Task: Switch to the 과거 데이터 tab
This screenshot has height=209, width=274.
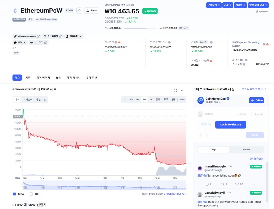Action: [43, 78]
